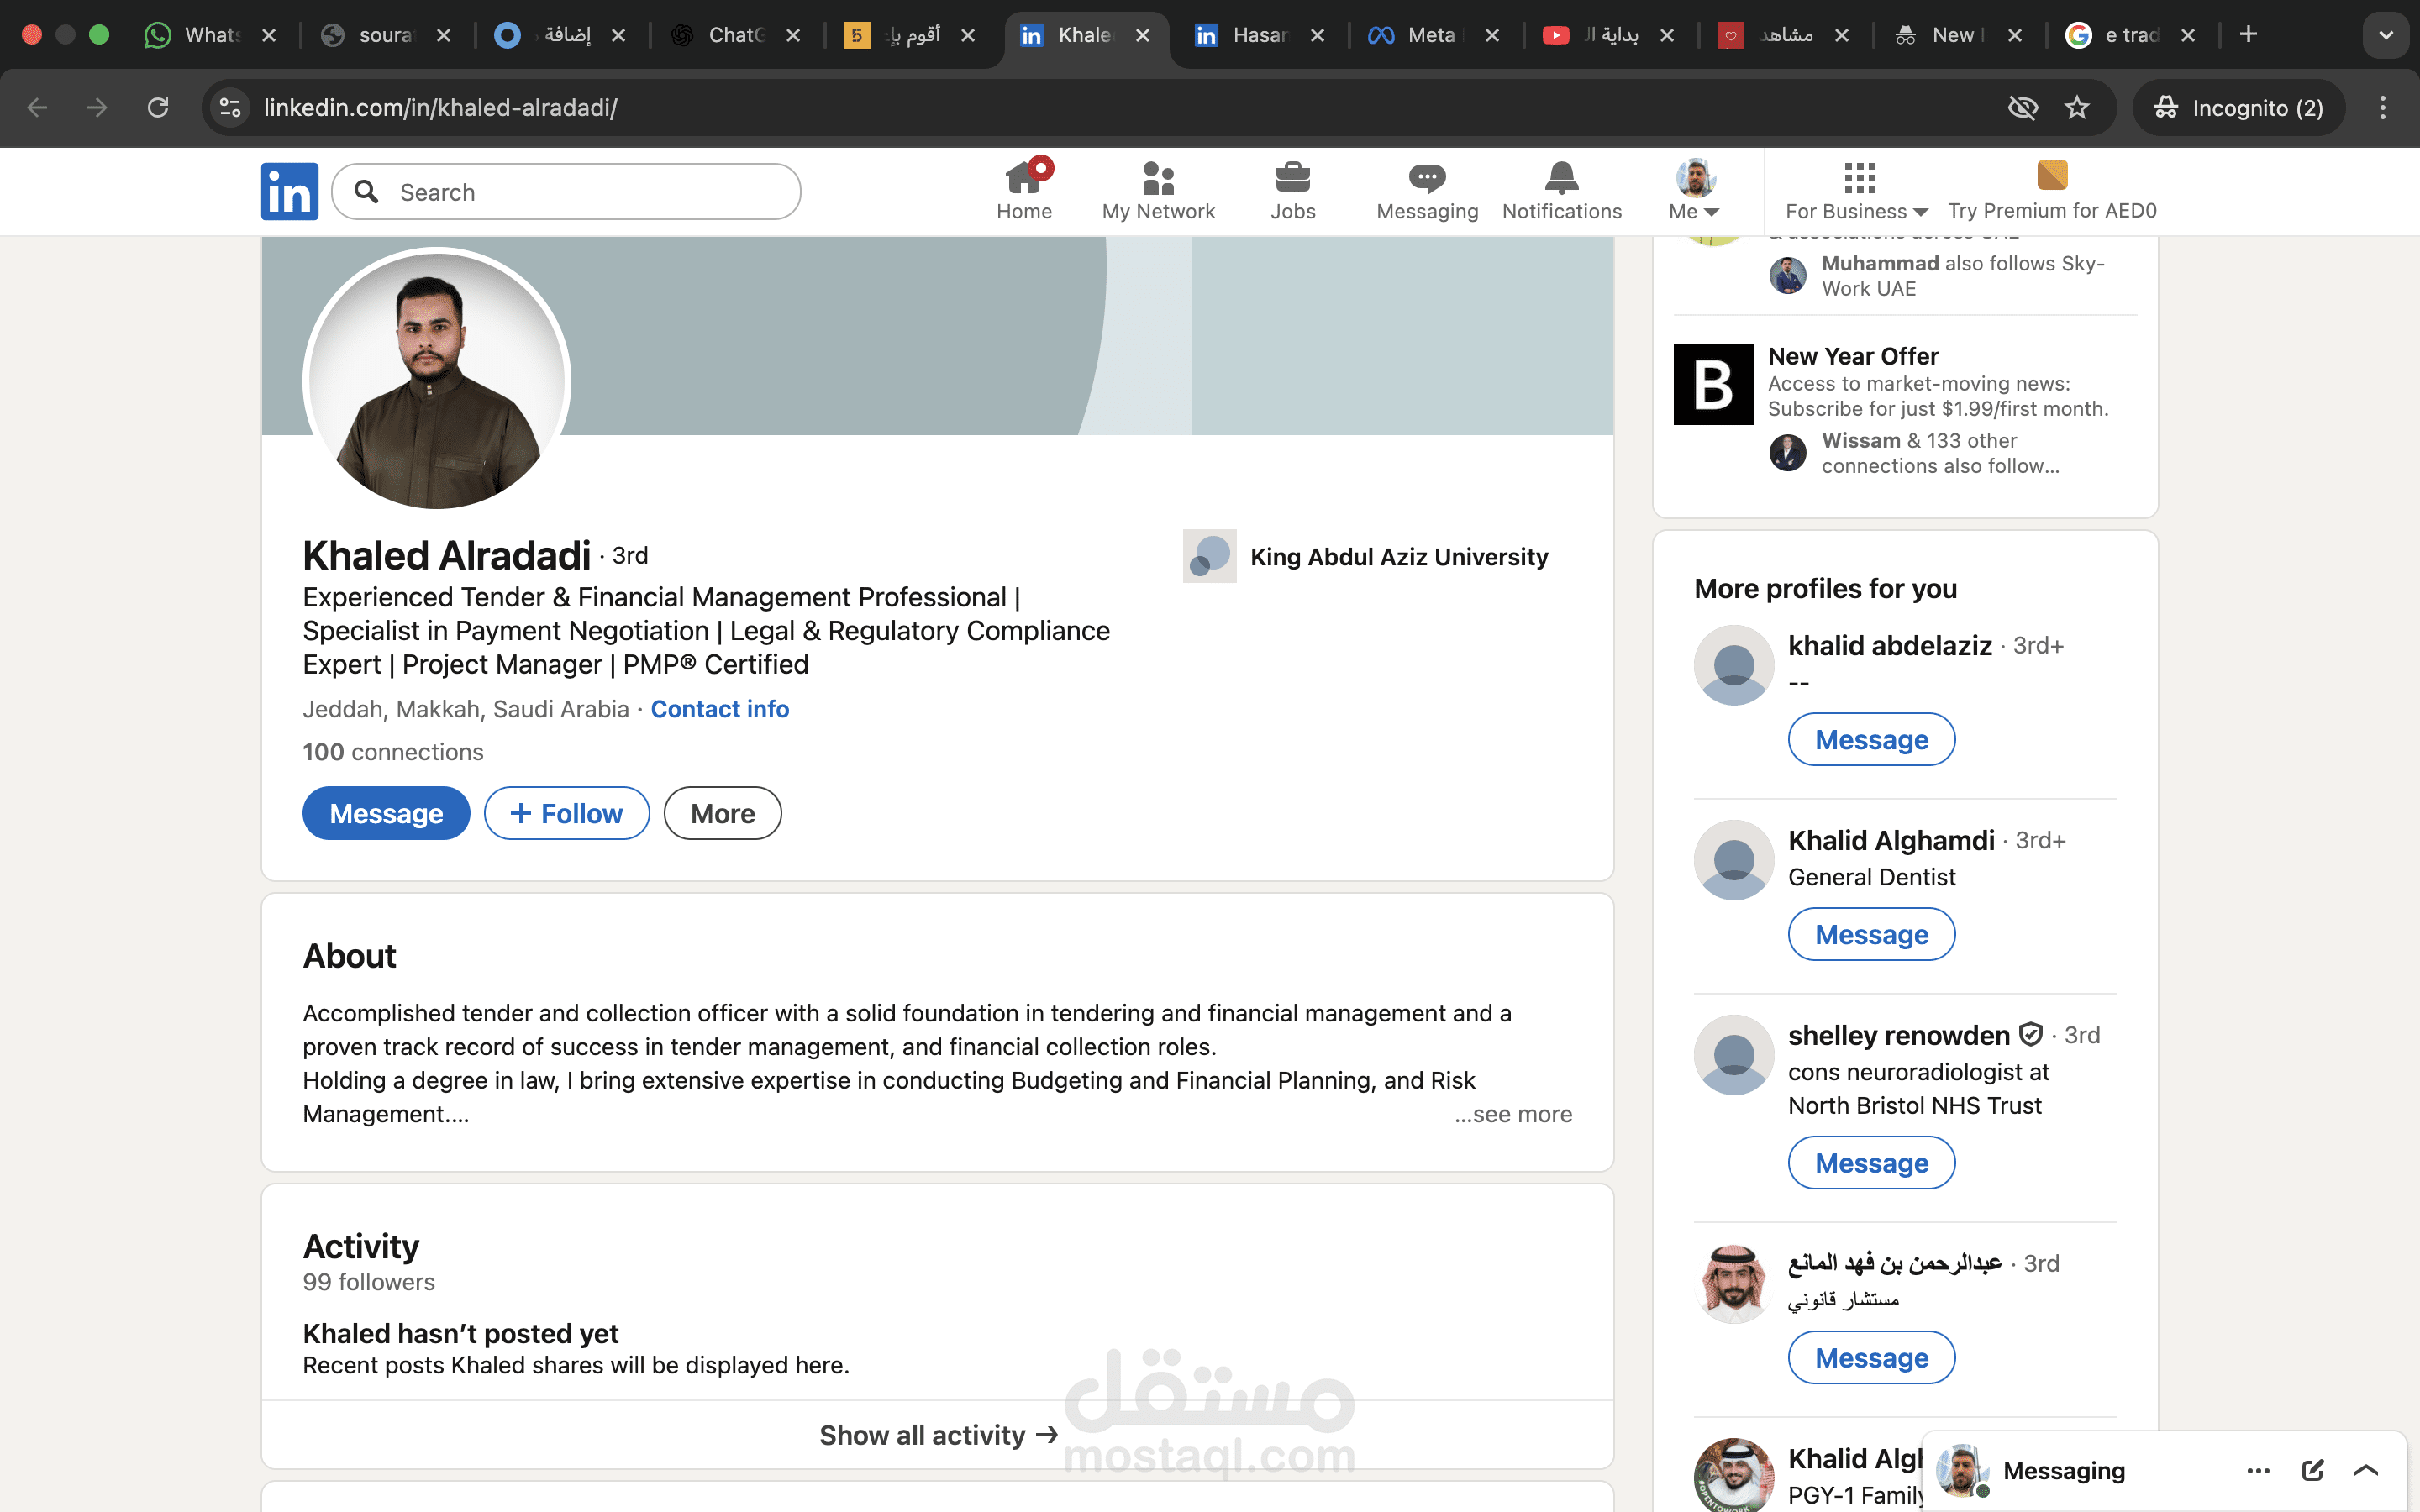
Task: Open Messaging panel options menu
Action: point(2258,1470)
